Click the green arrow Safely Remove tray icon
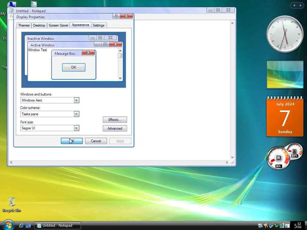 (276, 226)
